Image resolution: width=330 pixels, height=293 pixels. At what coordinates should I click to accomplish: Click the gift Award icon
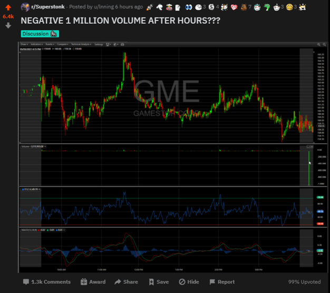pyautogui.click(x=84, y=282)
